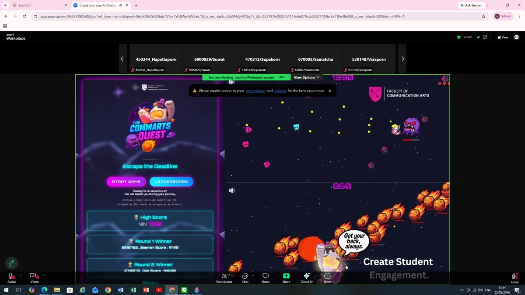Open Chrome apps grid shortcut

tap(5, 26)
